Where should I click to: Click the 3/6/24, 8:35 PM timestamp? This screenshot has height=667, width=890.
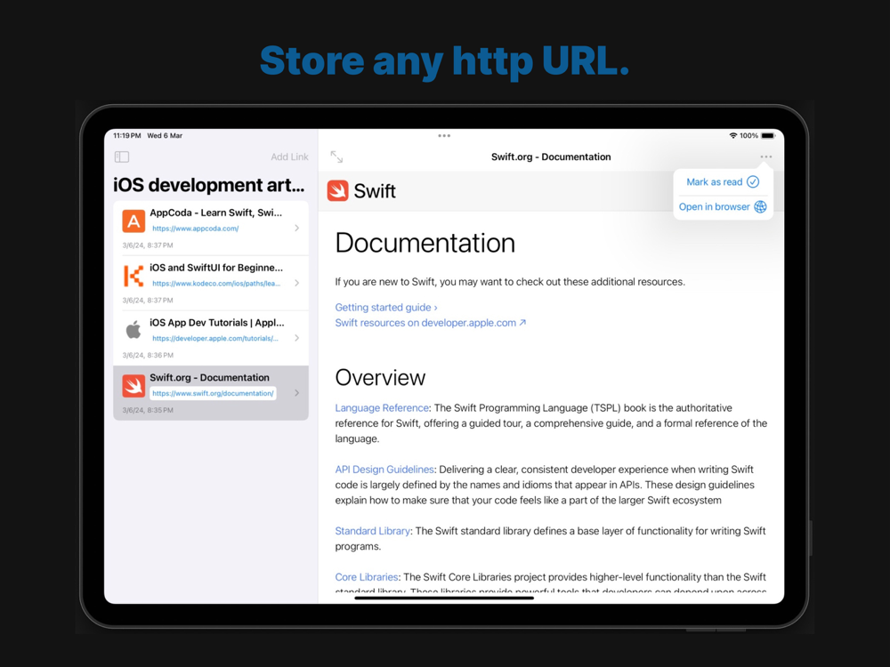[x=148, y=410]
